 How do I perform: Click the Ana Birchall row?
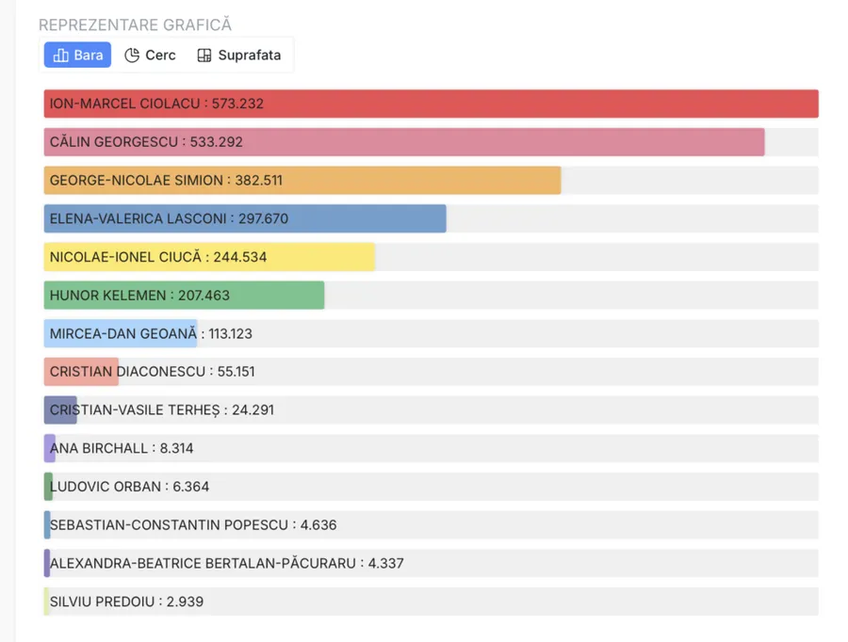[x=431, y=448]
